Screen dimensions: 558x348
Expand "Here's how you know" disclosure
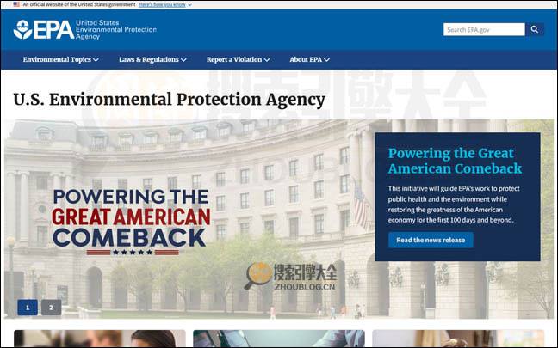[x=165, y=4]
